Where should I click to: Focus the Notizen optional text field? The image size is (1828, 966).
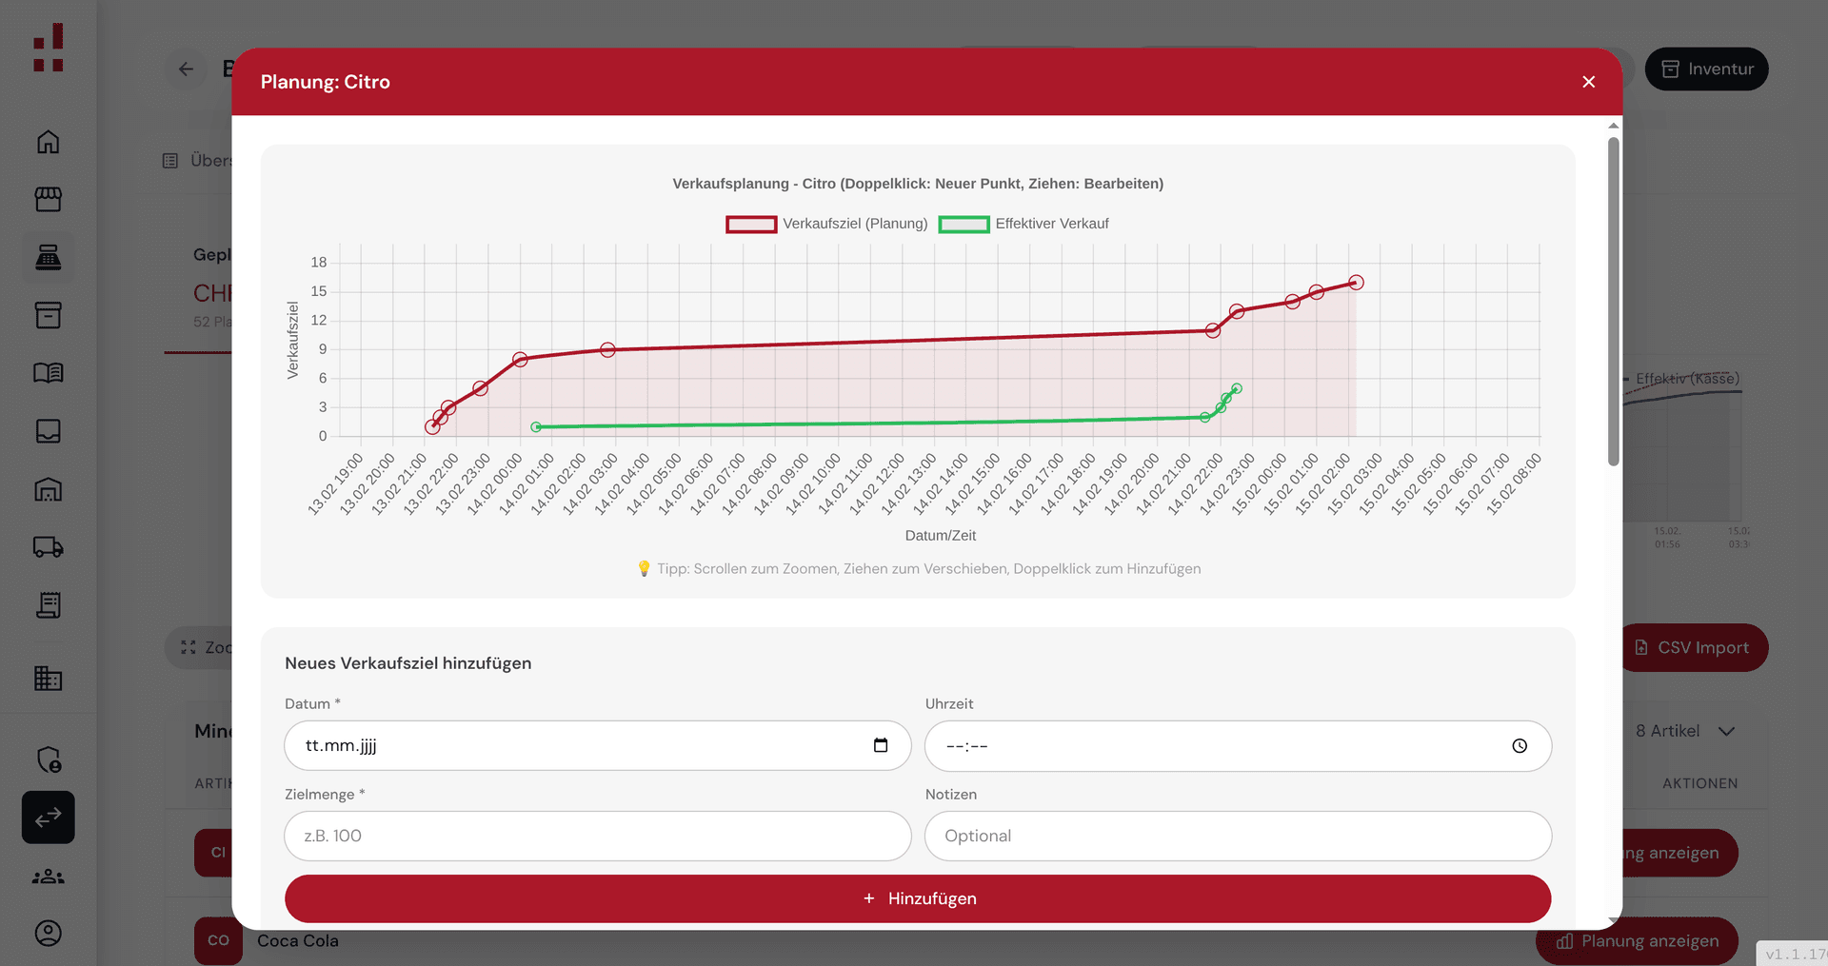pos(1238,836)
